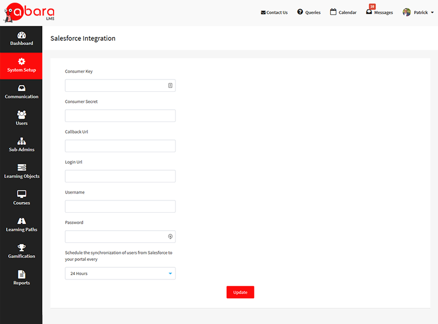Screen dimensions: 438x324
Task: Select Learning Paths menu label
Action: coord(22,230)
